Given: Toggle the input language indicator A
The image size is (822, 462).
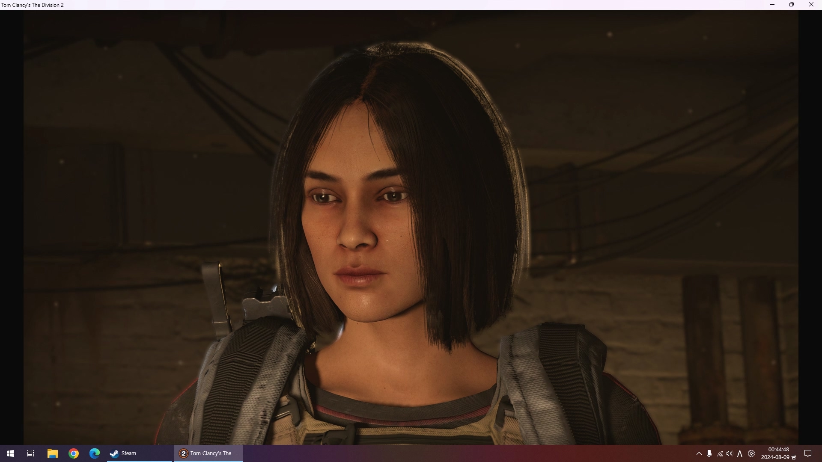Looking at the screenshot, I should (x=740, y=454).
